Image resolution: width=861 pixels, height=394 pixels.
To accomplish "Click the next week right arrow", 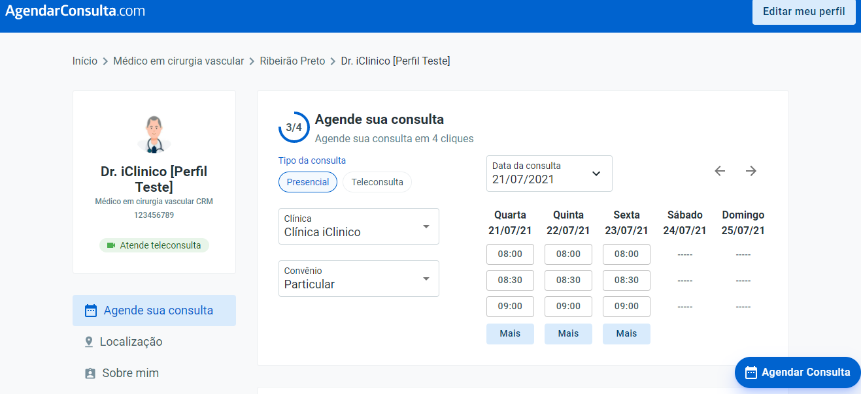I will point(751,171).
